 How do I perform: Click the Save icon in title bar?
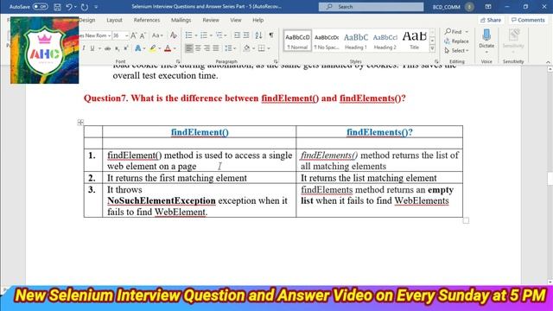57,7
